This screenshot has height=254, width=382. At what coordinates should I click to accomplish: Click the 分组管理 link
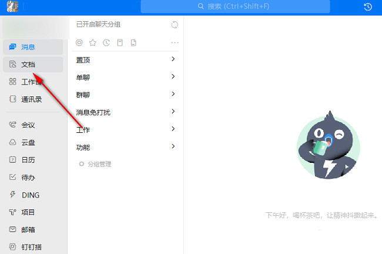(99, 164)
